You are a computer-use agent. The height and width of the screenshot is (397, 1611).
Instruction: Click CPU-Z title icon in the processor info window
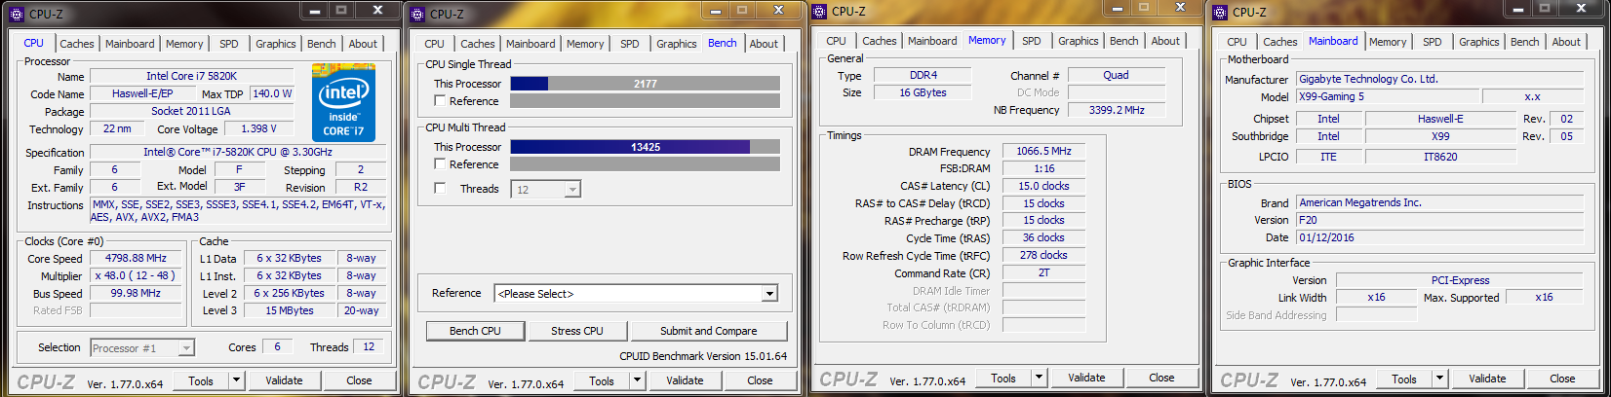(17, 14)
